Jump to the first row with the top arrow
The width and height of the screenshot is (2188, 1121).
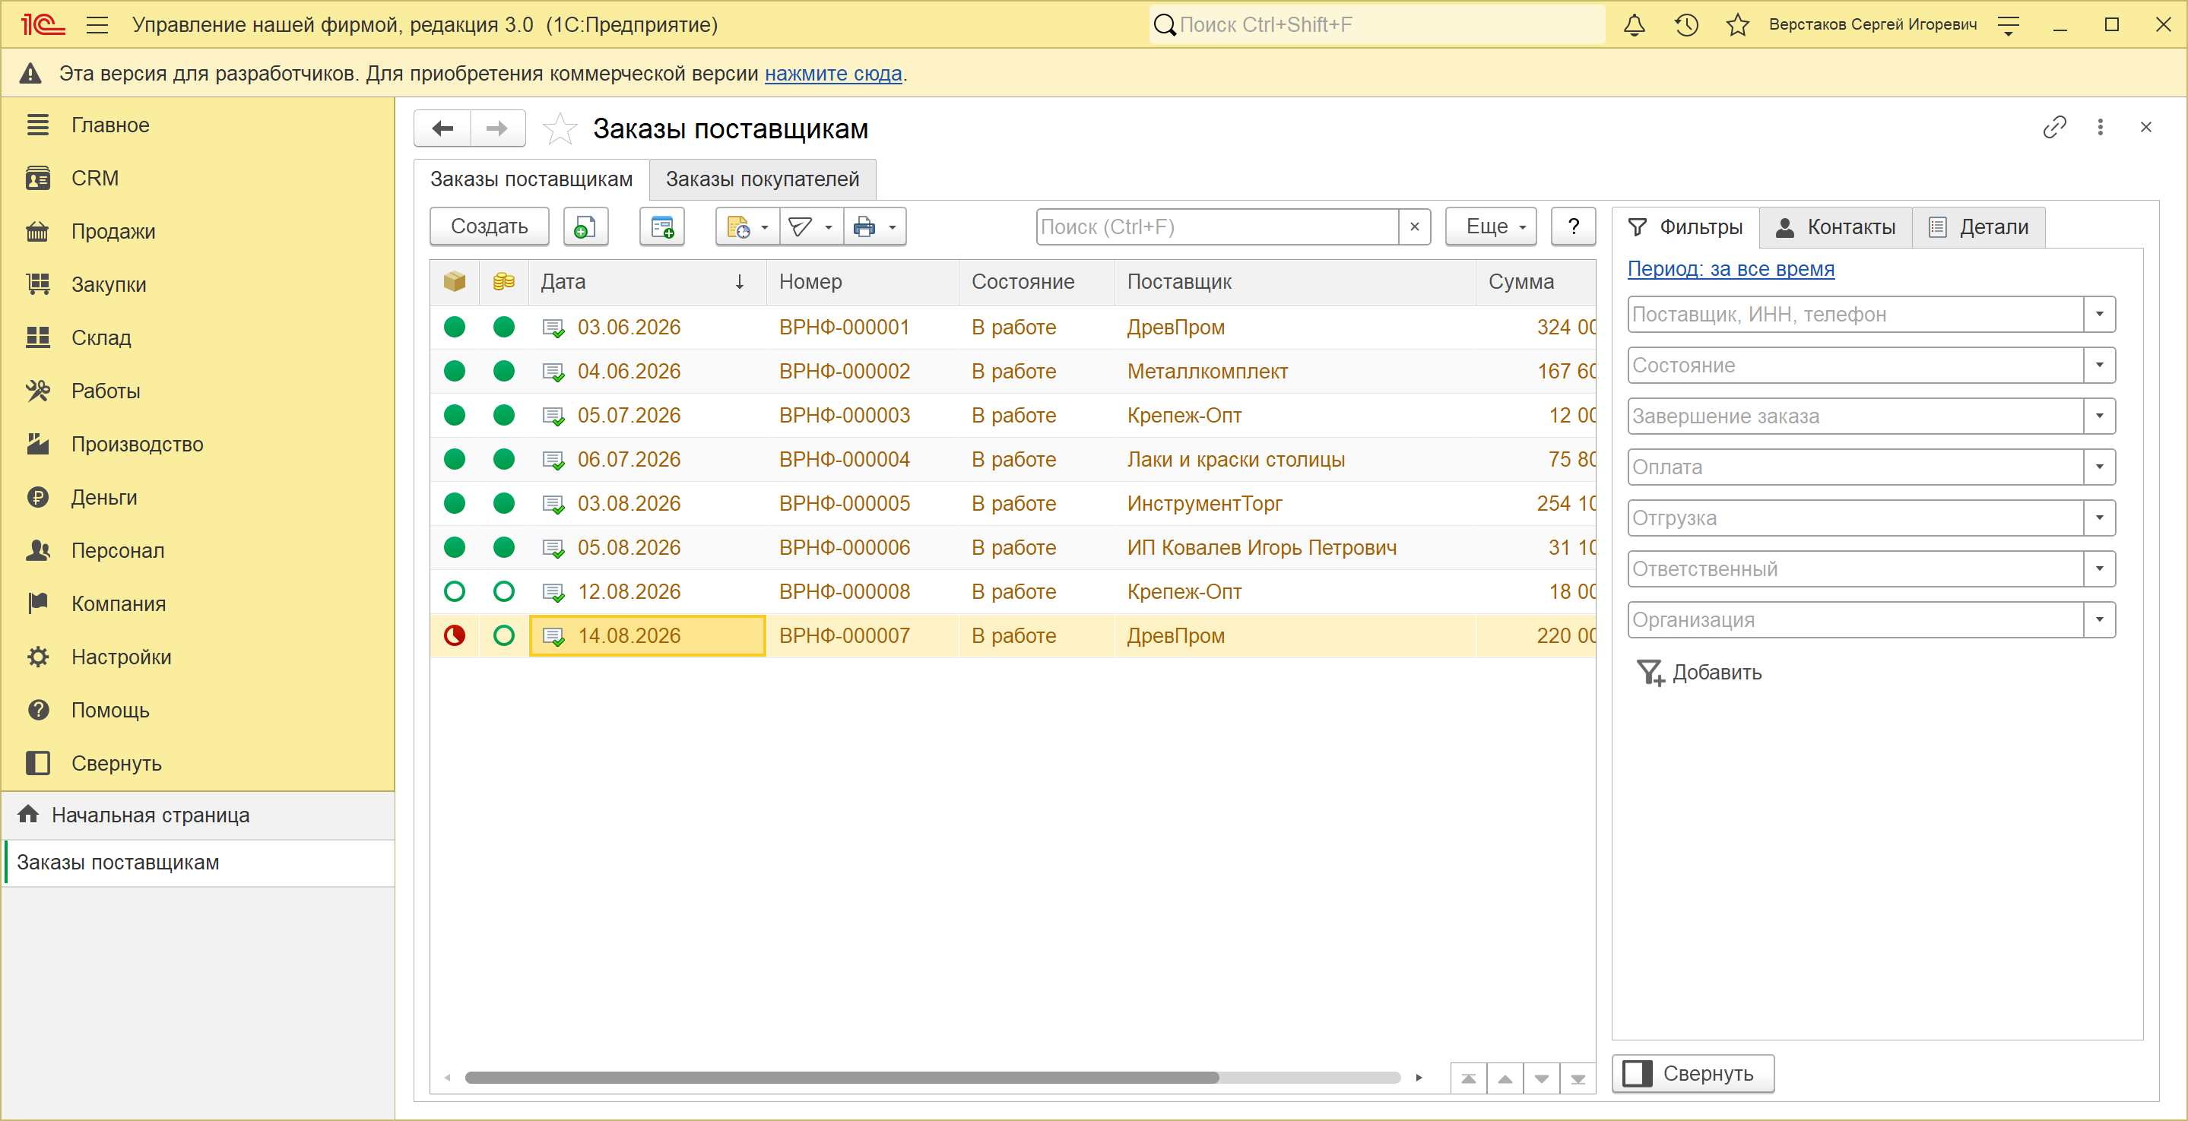coord(1468,1078)
